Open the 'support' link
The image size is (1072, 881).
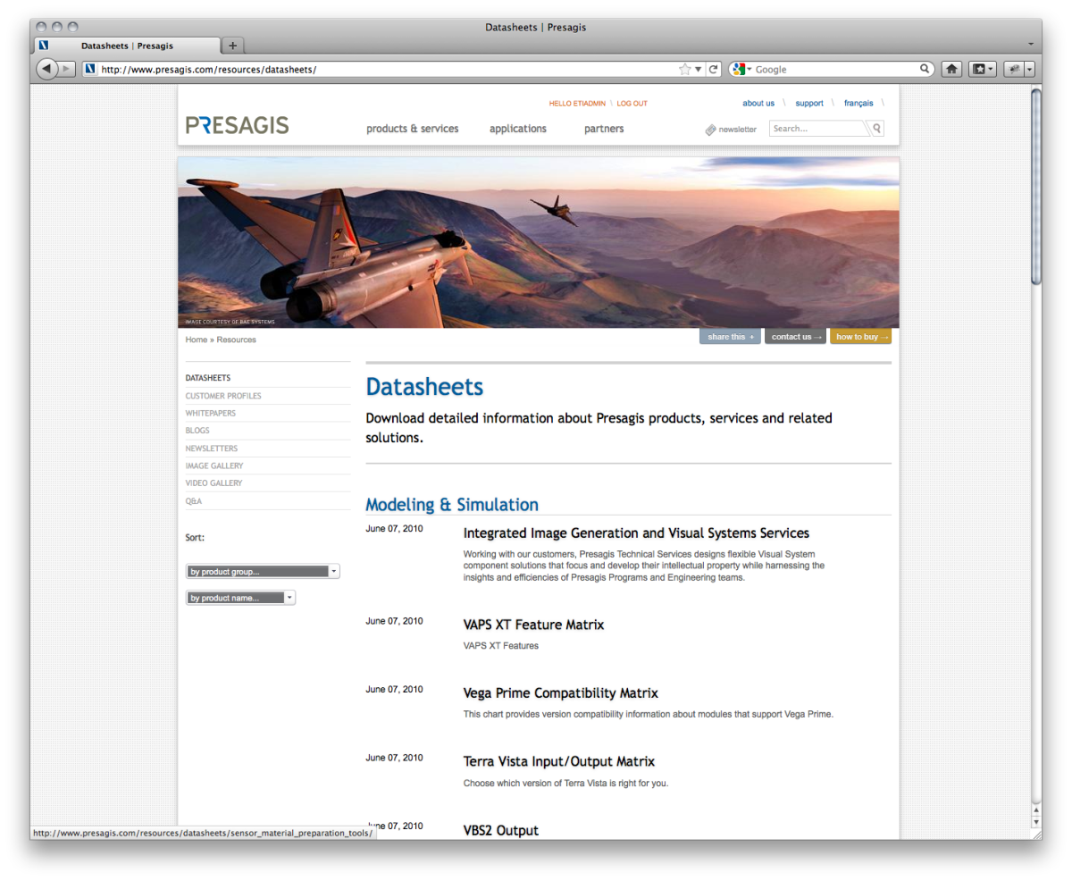pyautogui.click(x=809, y=104)
